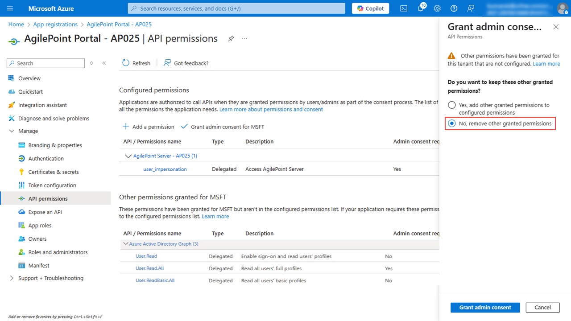The image size is (571, 321).
Task: Open API permissions in sidebar
Action: pyautogui.click(x=55, y=198)
